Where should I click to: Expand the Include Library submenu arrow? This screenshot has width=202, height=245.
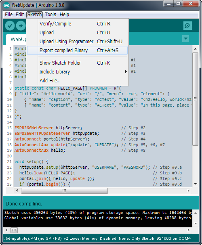126,72
